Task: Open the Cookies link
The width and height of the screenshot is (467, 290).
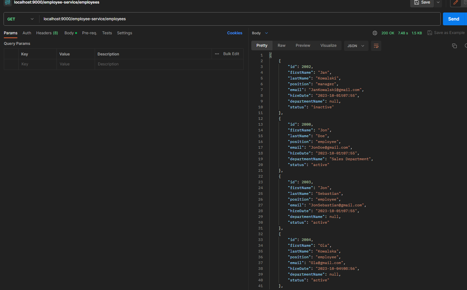Action: click(x=235, y=33)
